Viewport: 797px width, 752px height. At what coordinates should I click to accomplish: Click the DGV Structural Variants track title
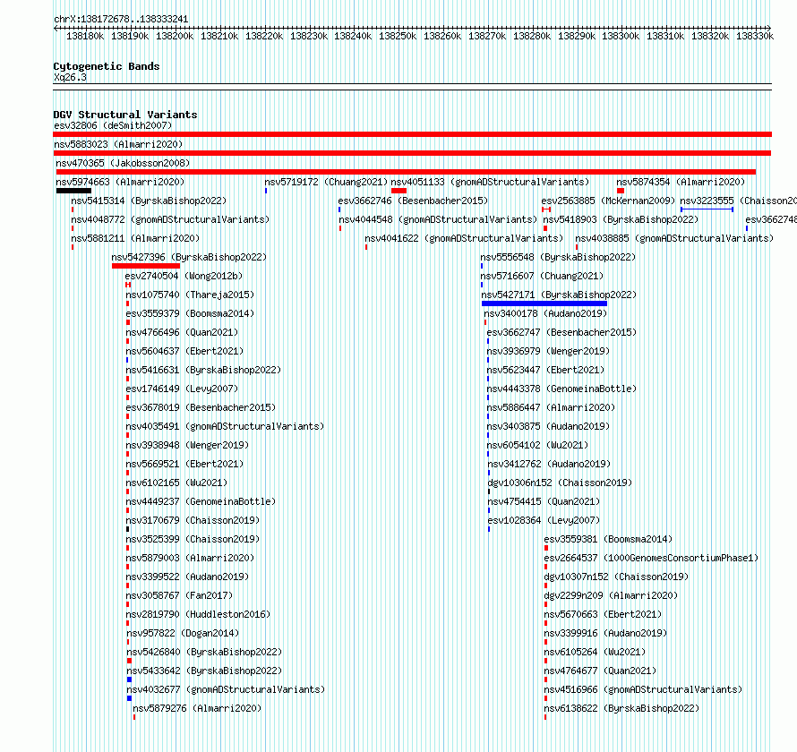coord(125,115)
